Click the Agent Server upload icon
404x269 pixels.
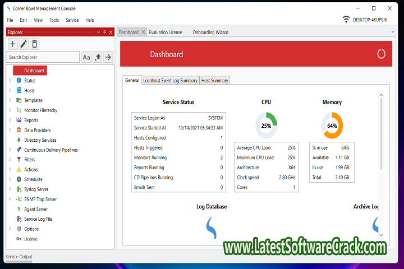coord(19,209)
